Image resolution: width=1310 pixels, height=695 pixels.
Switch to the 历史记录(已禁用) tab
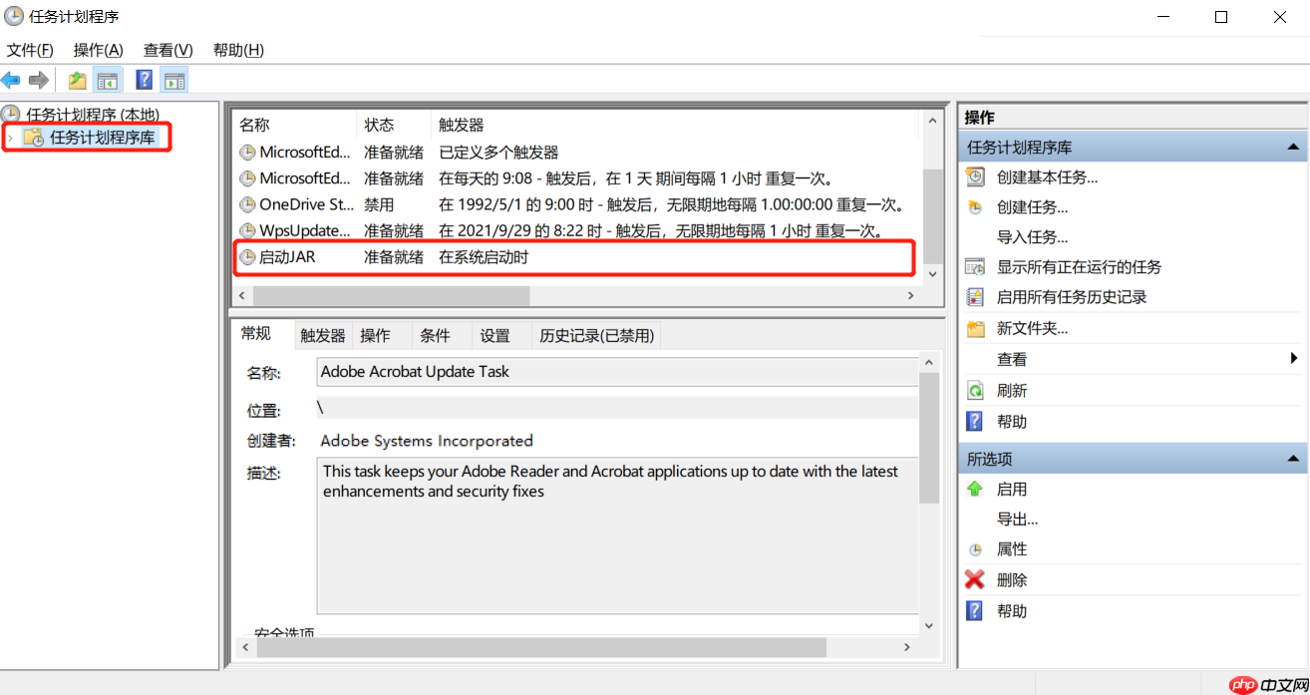point(597,336)
